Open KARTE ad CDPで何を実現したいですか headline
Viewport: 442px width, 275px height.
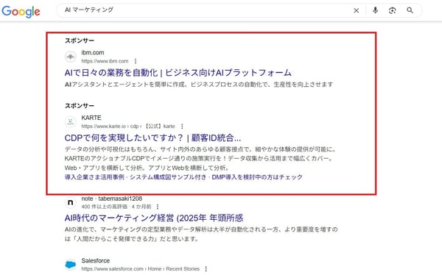pos(152,137)
